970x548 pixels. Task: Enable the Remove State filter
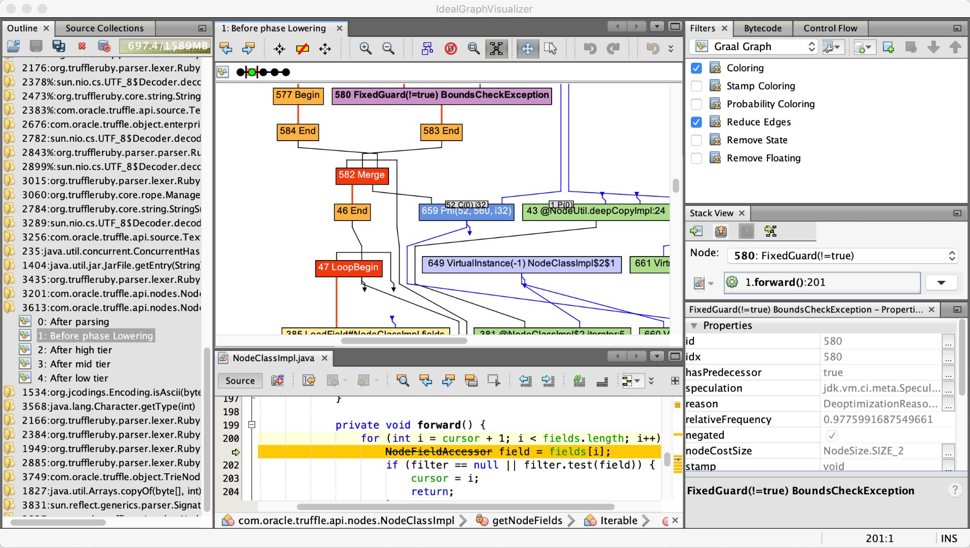click(x=696, y=140)
